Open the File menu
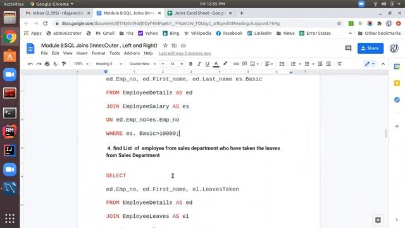The height and width of the screenshot is (228, 405). coord(44,53)
